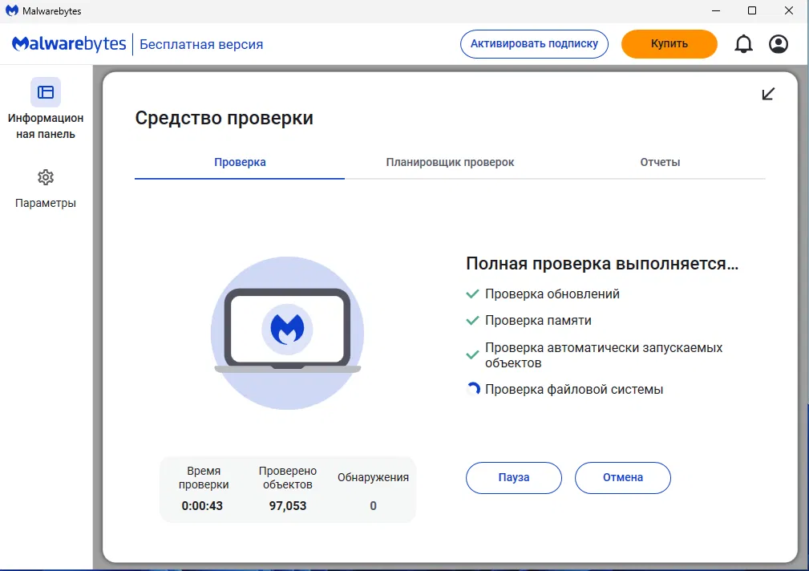
Task: Switch to the Отчеты tab
Action: point(660,162)
